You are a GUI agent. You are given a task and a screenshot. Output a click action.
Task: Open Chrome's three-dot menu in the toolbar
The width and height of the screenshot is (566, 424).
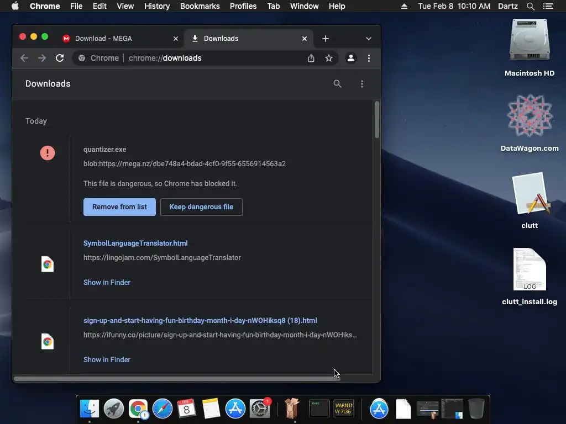point(369,58)
